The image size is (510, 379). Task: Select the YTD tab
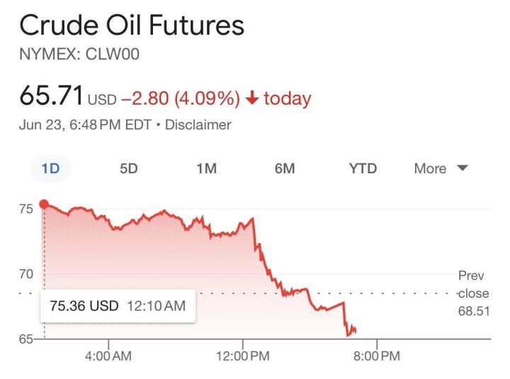pyautogui.click(x=363, y=168)
